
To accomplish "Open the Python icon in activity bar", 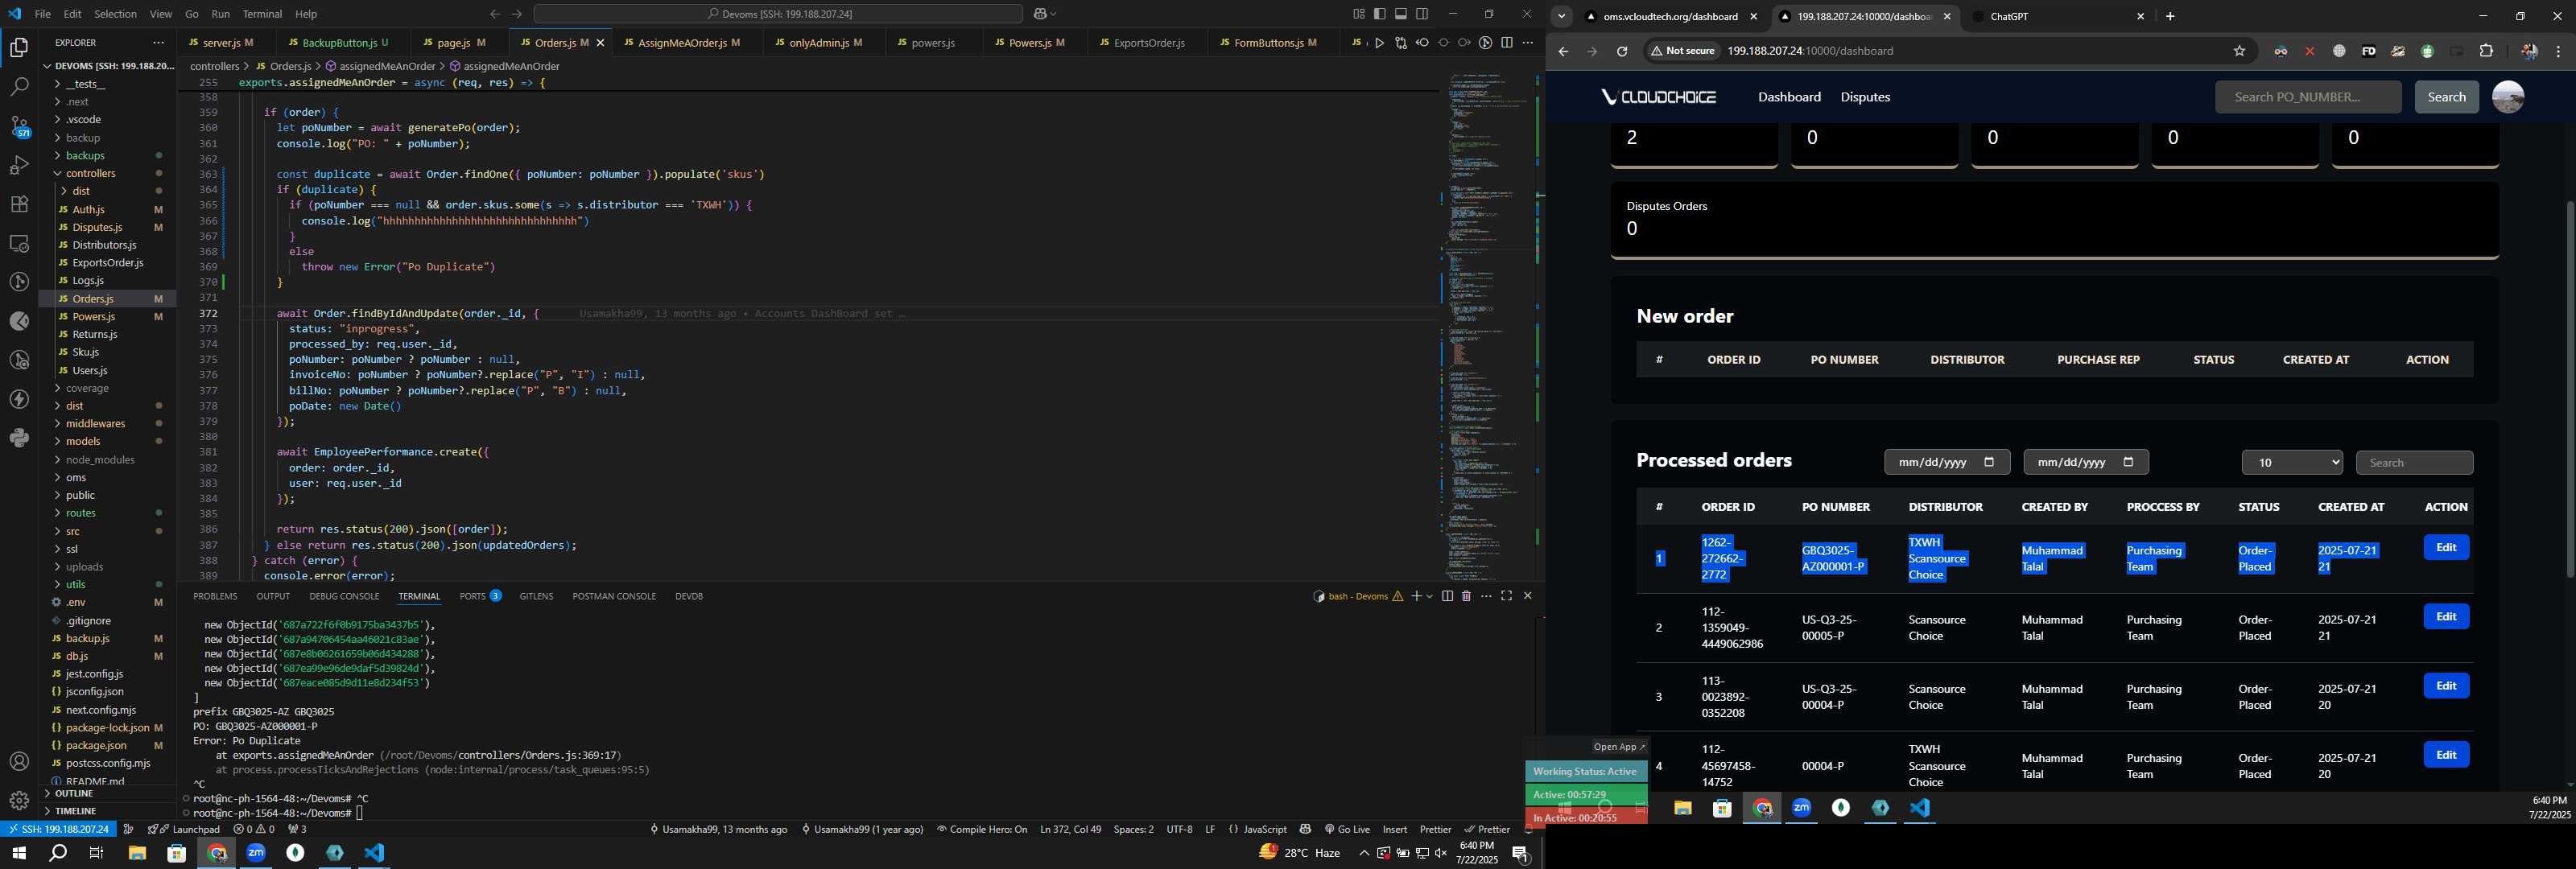I will [19, 438].
